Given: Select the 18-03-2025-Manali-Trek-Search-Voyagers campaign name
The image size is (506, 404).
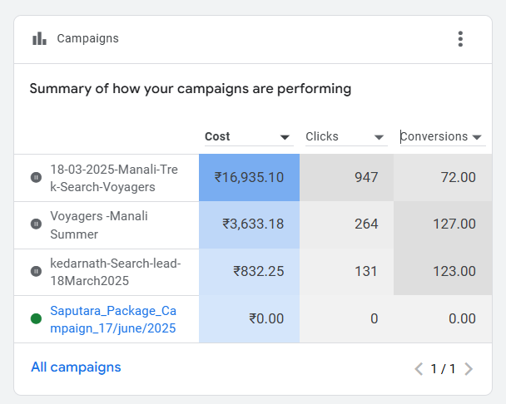Looking at the screenshot, I should pos(113,177).
